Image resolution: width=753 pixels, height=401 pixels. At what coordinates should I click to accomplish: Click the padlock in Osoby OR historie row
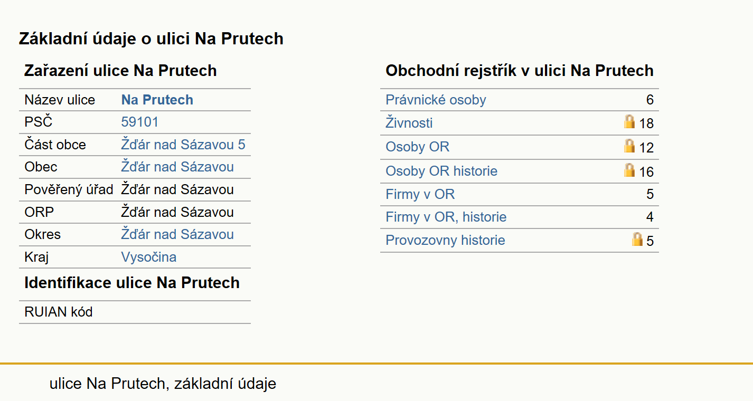(x=629, y=170)
